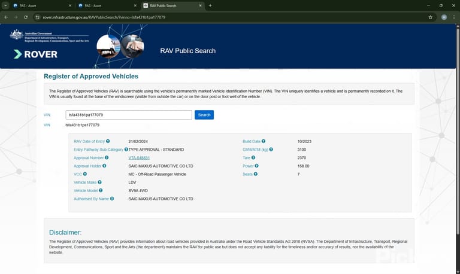Viewport: 460px width, 274px height.
Task: Click the Tare help icon
Action: (x=253, y=158)
